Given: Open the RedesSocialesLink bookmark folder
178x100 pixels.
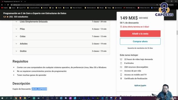Looking at the screenshot, I should [x=90, y=8].
